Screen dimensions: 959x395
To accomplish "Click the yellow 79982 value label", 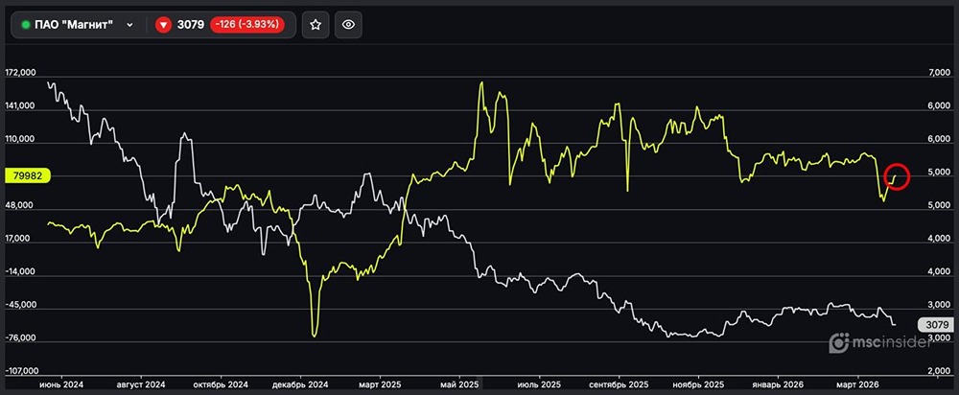I will click(x=27, y=176).
